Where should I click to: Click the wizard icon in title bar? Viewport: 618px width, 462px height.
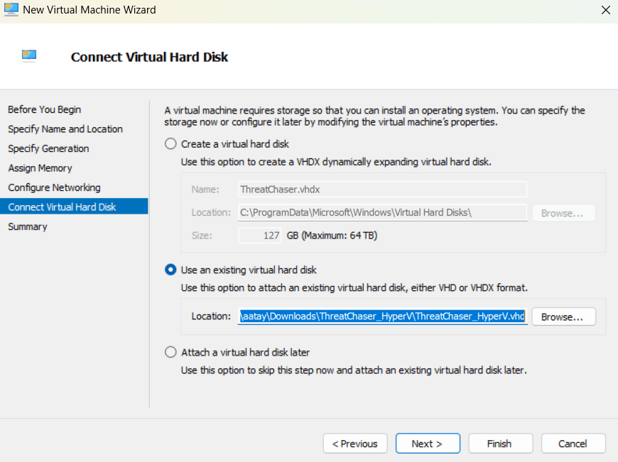click(11, 11)
